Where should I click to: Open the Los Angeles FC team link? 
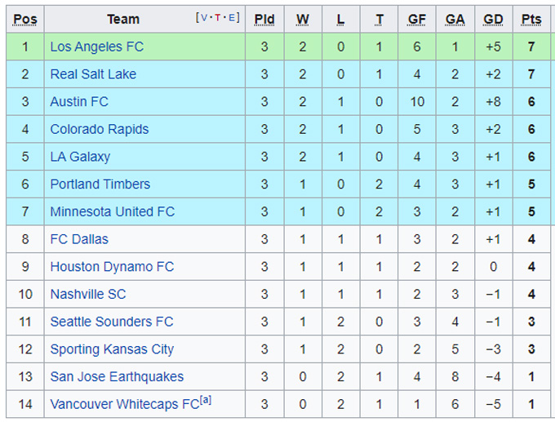tap(96, 47)
